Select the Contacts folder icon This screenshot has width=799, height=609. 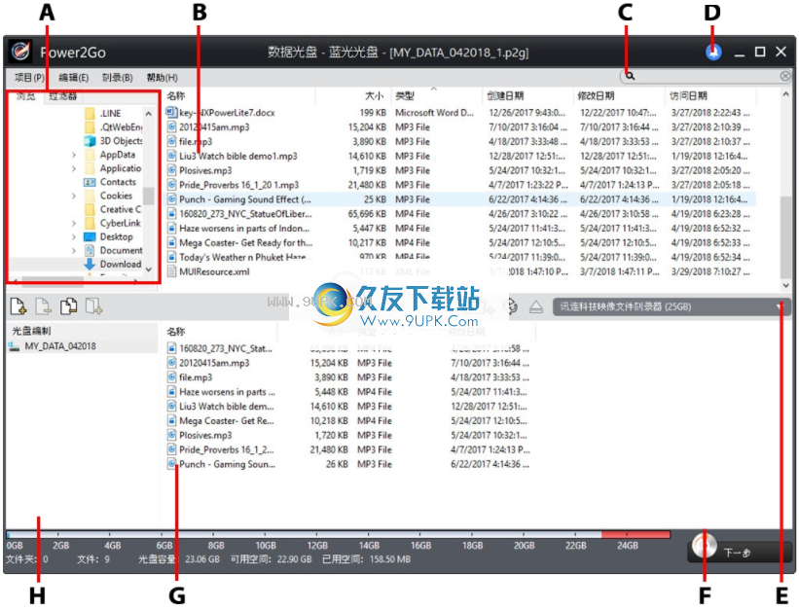[90, 182]
